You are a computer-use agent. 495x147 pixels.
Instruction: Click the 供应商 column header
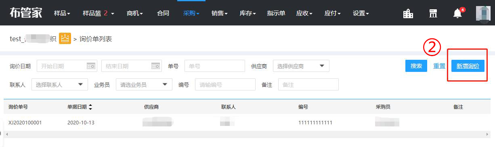(x=151, y=107)
